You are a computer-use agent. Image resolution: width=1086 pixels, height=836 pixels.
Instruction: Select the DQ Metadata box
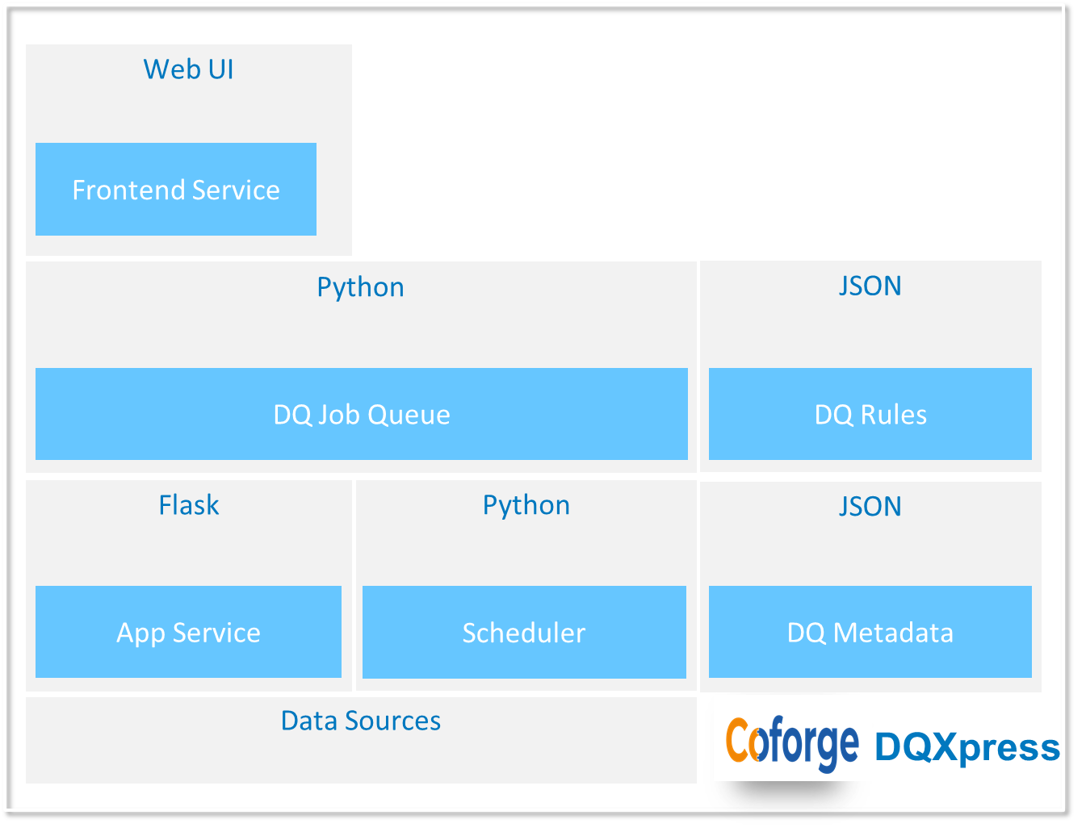pyautogui.click(x=870, y=632)
